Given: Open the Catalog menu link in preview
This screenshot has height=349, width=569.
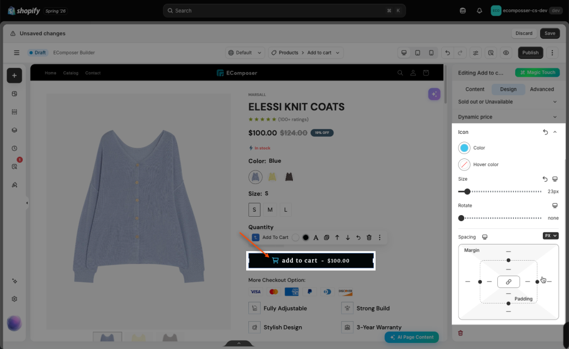Looking at the screenshot, I should [71, 73].
